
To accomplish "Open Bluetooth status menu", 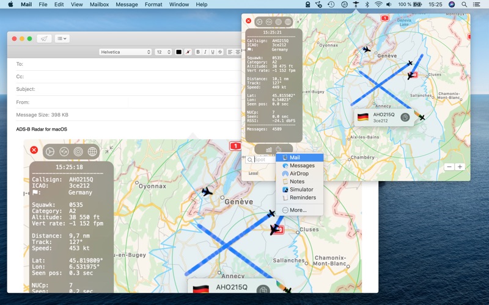I will (x=367, y=4).
